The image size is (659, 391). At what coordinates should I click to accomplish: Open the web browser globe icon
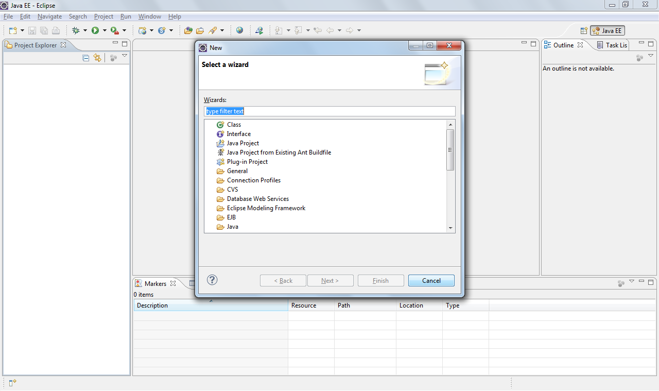pos(240,30)
